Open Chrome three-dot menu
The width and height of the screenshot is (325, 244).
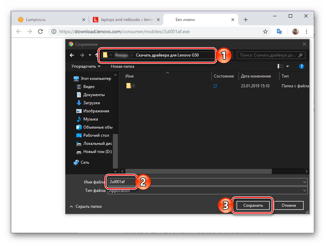tap(306, 31)
